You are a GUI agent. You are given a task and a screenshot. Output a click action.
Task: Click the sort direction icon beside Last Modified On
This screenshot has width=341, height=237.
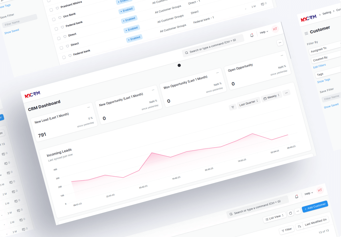(299, 226)
